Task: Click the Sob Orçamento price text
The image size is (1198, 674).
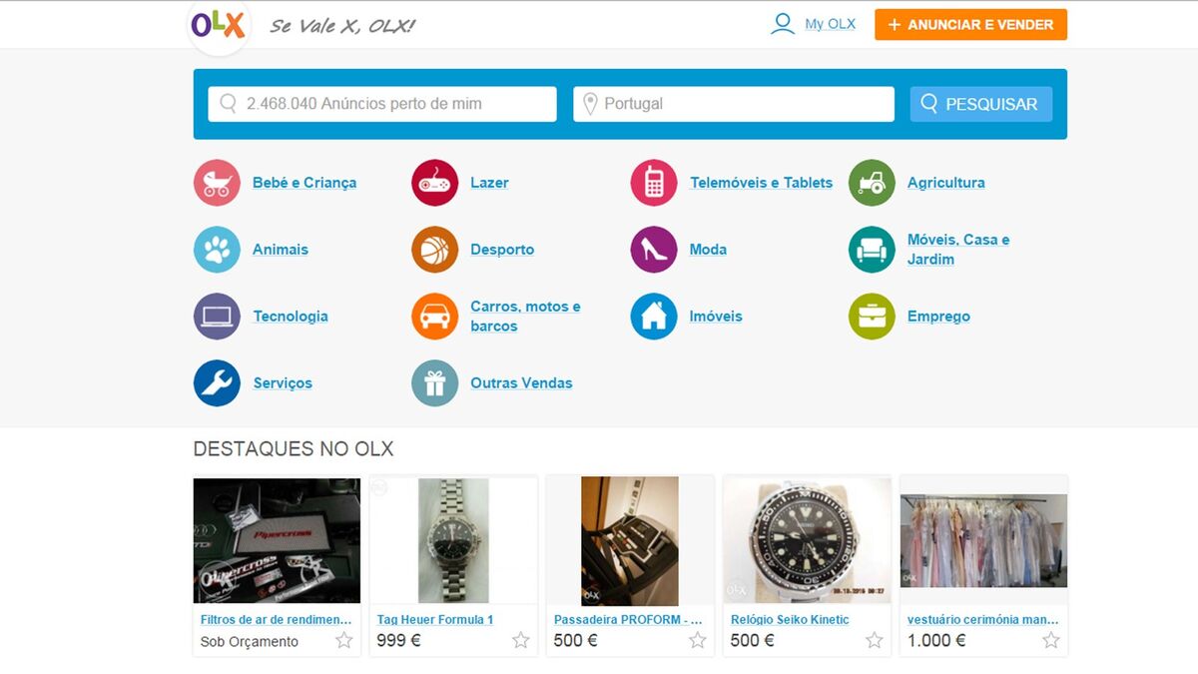Action: click(250, 642)
